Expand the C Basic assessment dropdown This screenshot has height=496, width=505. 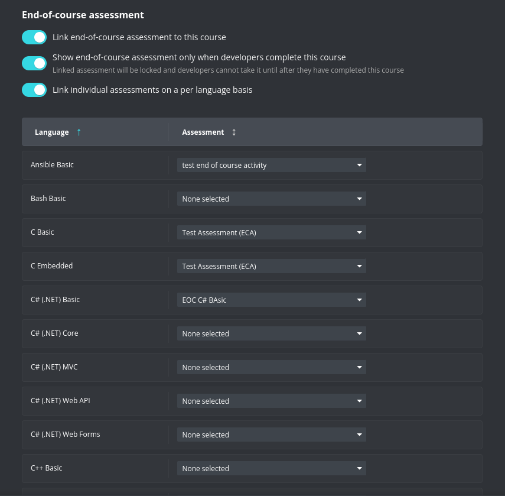coord(271,233)
